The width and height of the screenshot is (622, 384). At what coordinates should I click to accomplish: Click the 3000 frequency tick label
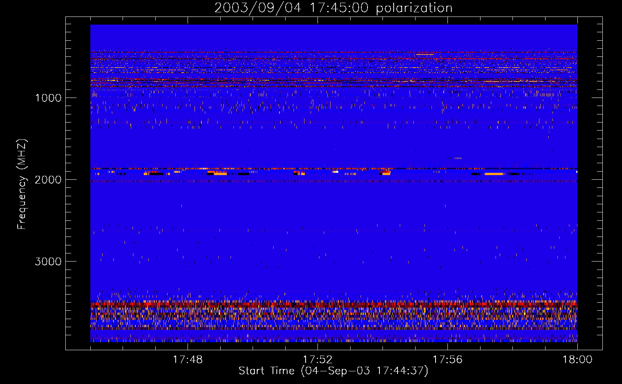48,262
